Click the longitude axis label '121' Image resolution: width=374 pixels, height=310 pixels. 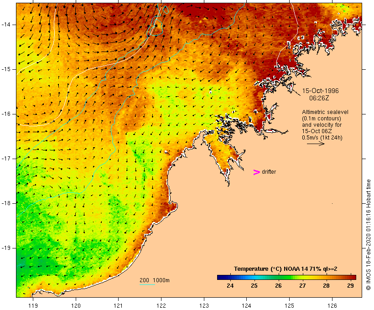pos(118,305)
